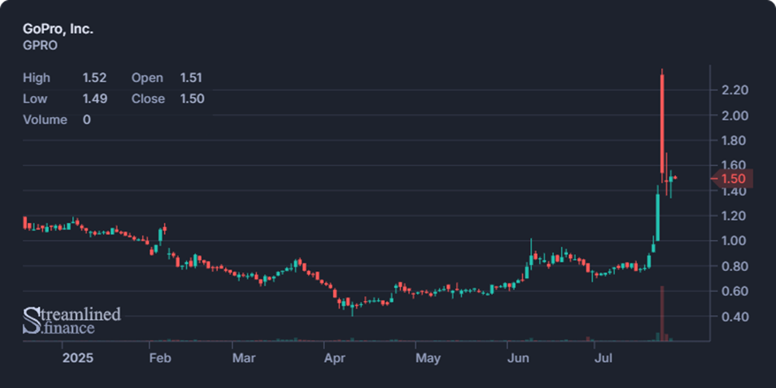This screenshot has height=388, width=776.
Task: Click the Open label in the stats panel
Action: click(147, 78)
